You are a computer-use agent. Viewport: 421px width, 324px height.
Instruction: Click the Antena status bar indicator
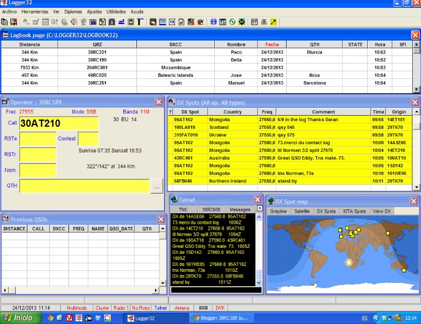point(182,308)
